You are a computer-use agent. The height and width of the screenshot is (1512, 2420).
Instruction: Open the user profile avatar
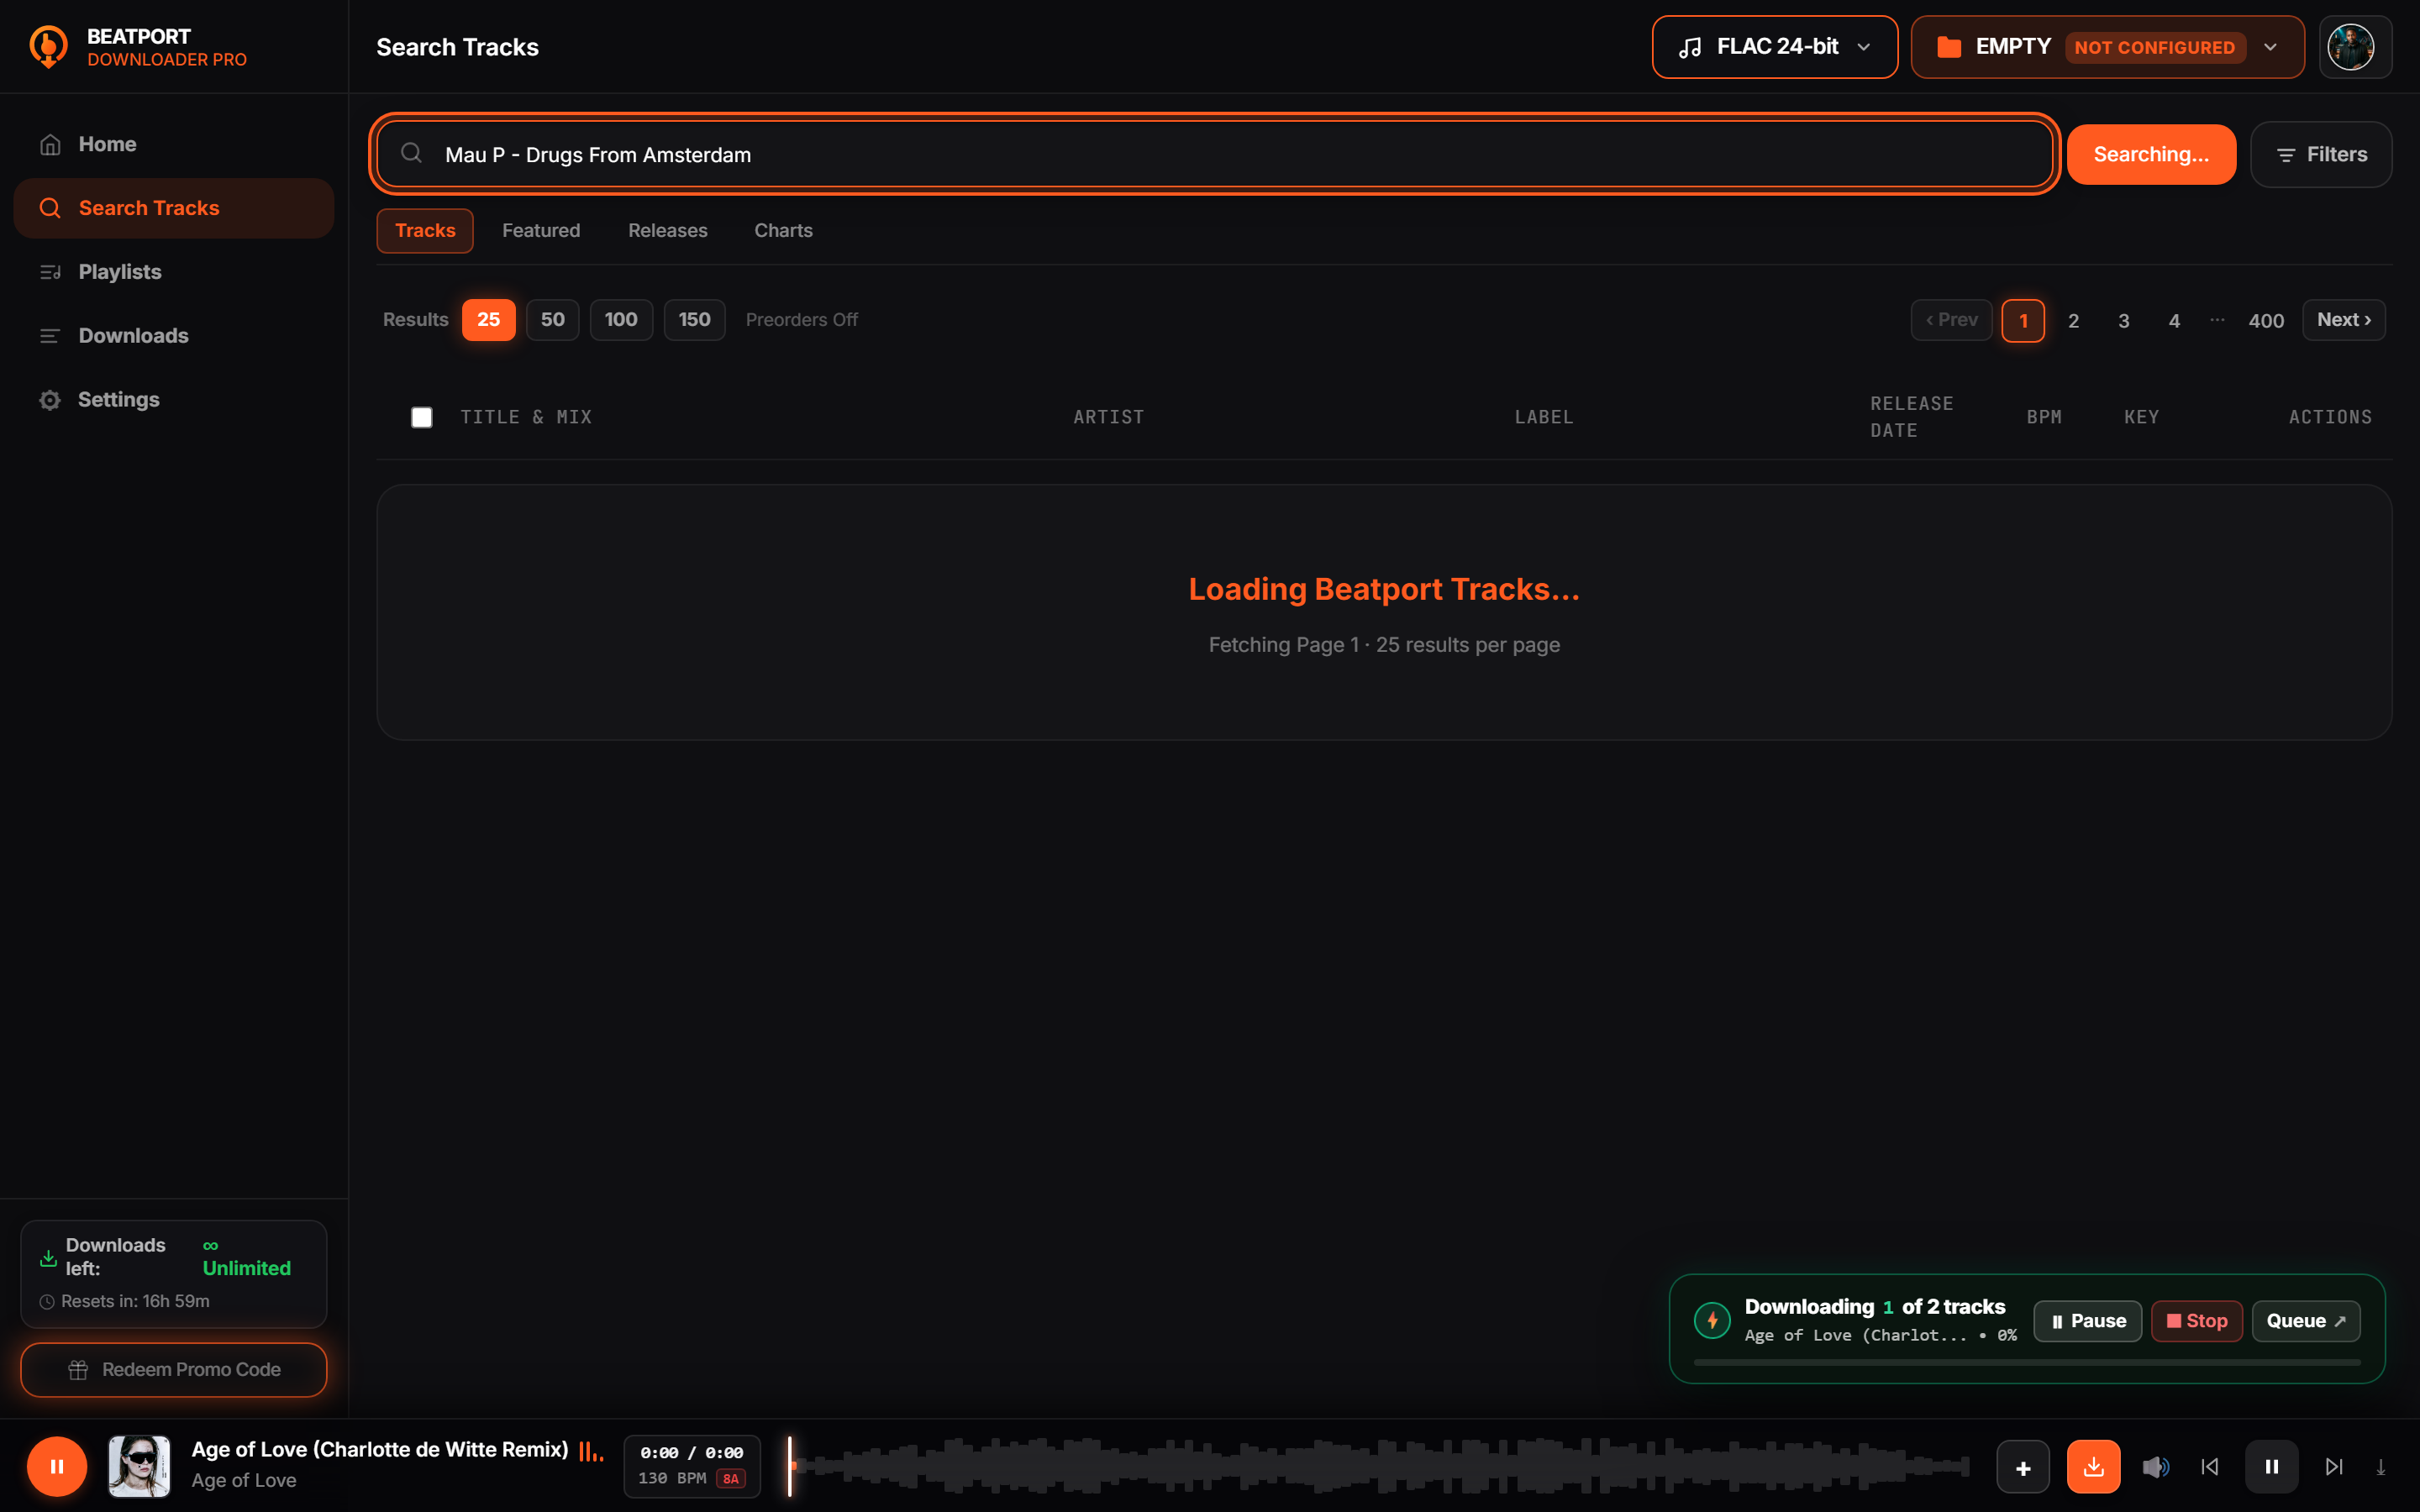click(x=2351, y=47)
